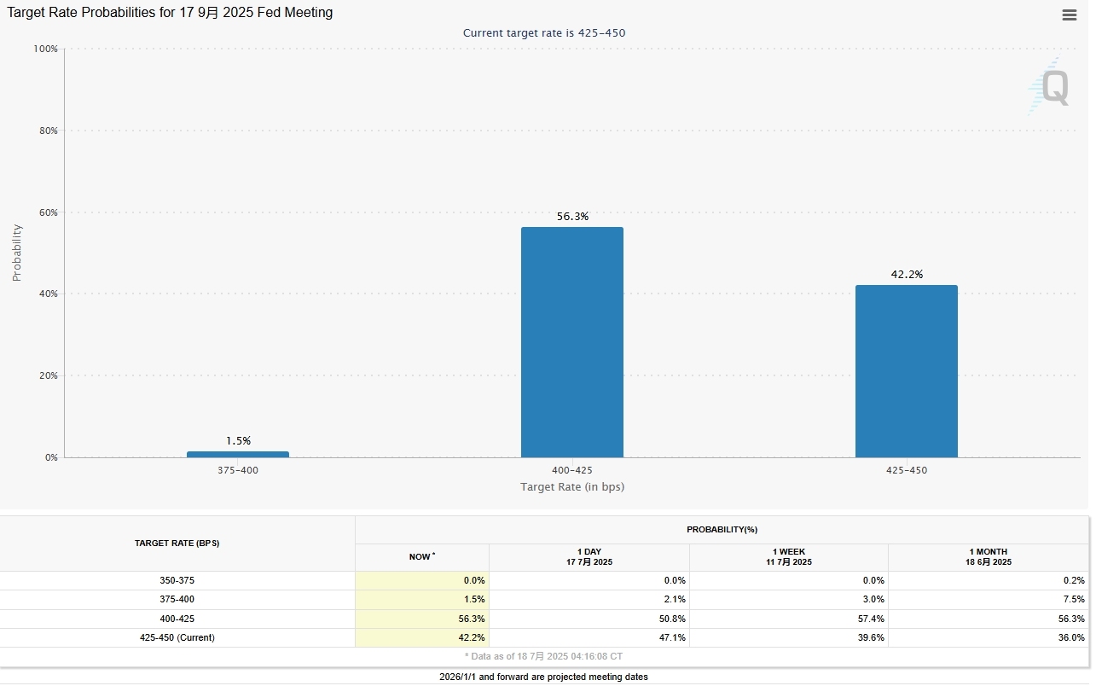Click the 1 MONTH value 56.3% in the 400-425 row
Screen dimensions: 1096x686
point(1071,619)
